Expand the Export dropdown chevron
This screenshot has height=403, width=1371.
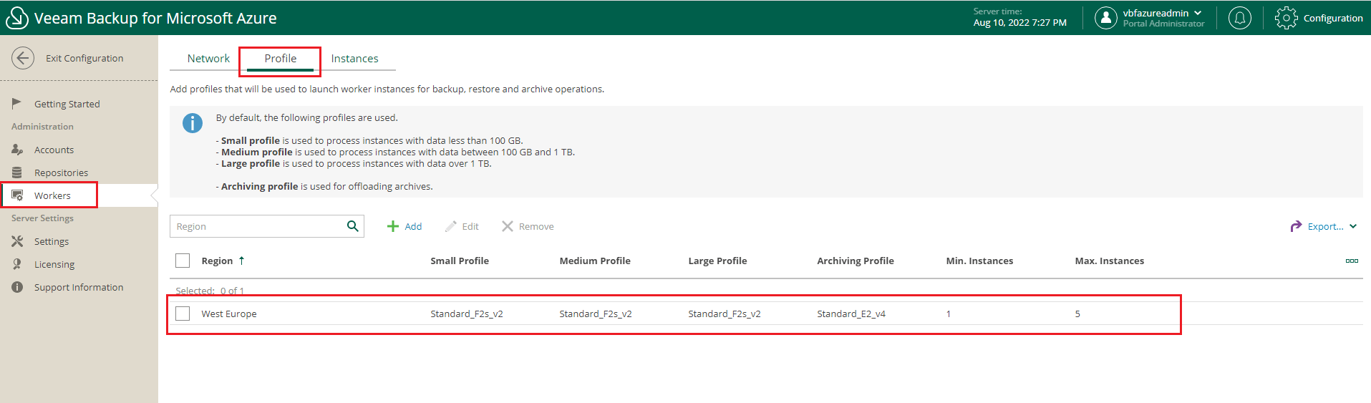[1353, 226]
